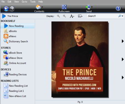
Task: Click the BOOKSHELF section header
Action: (8, 21)
